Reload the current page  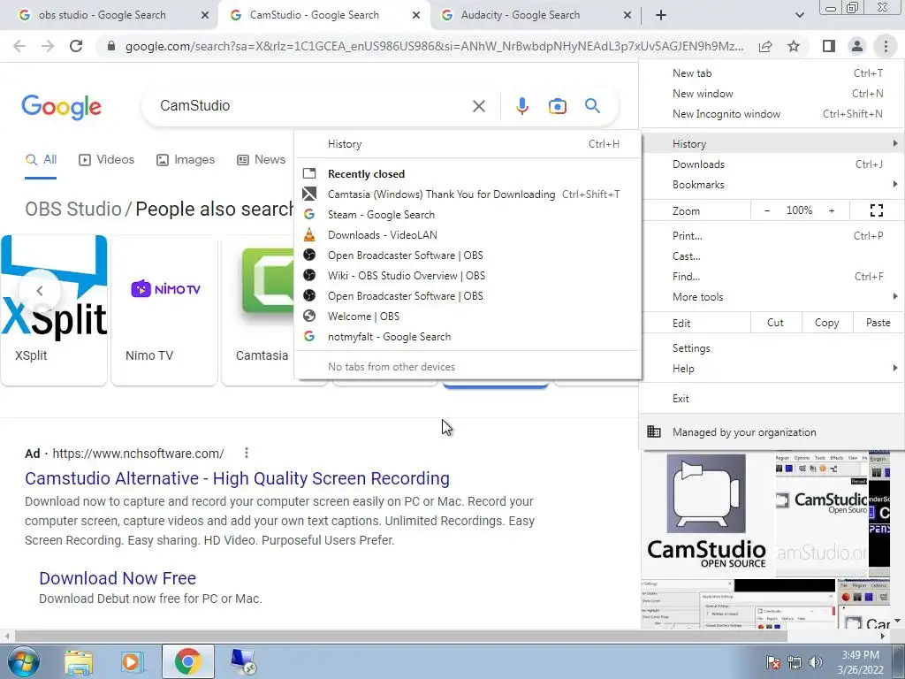76,46
